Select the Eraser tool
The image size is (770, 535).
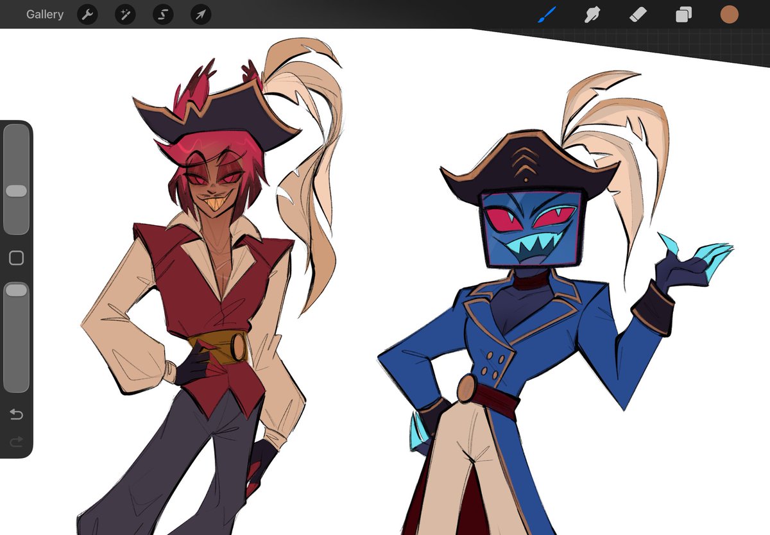637,14
